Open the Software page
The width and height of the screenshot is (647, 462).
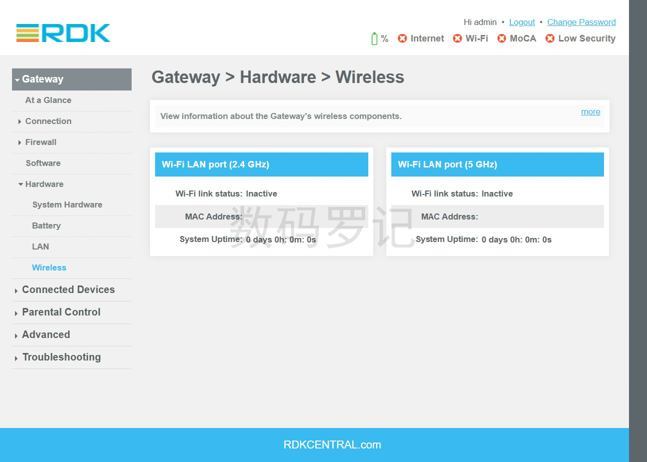tap(43, 163)
